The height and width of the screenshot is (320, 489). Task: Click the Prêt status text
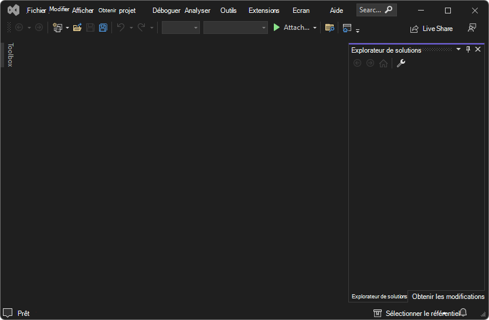(23, 313)
